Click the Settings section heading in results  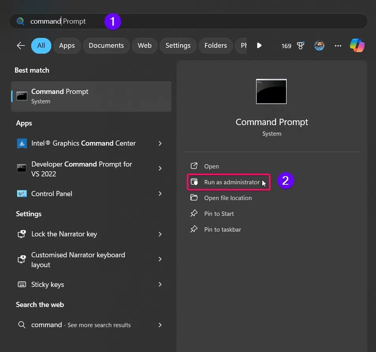click(29, 214)
